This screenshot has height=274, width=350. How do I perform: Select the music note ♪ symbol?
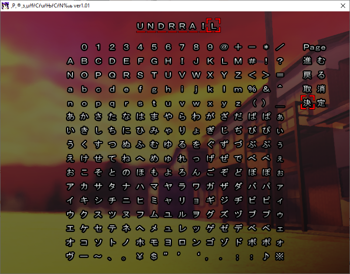coord(266,257)
